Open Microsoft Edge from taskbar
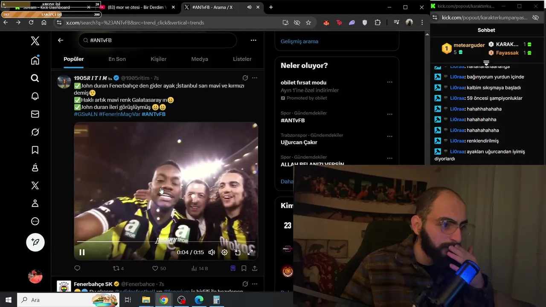 click(199, 300)
